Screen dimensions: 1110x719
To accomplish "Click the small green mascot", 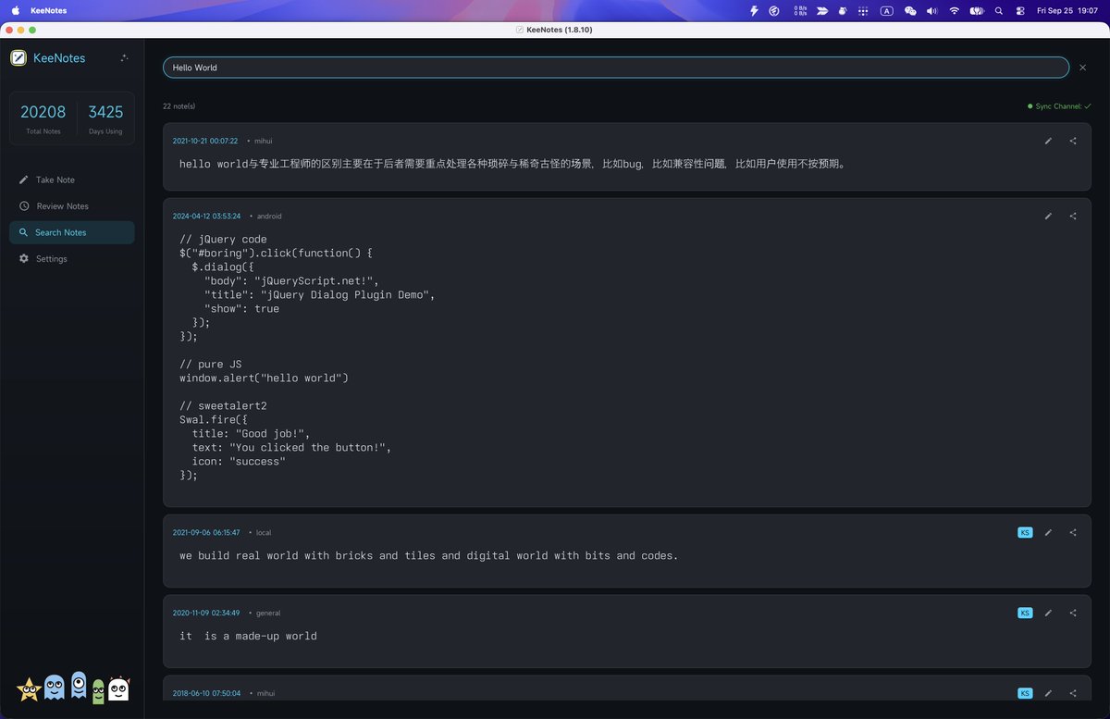I will point(98,692).
